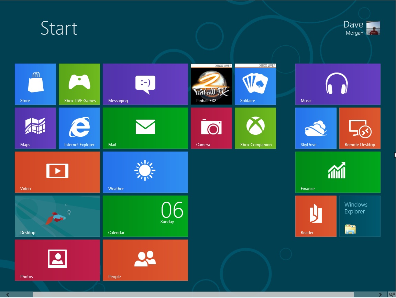Open the Solitaire tile
The width and height of the screenshot is (396, 298).
point(255,84)
